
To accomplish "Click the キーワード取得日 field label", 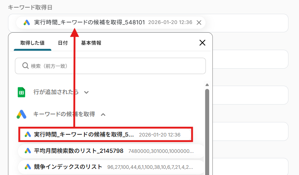I will 30,7.
